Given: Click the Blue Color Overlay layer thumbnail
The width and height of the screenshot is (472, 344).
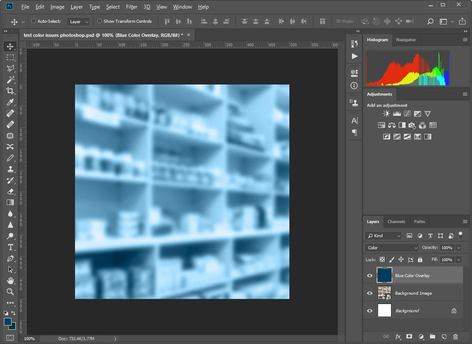Looking at the screenshot, I should pyautogui.click(x=385, y=275).
